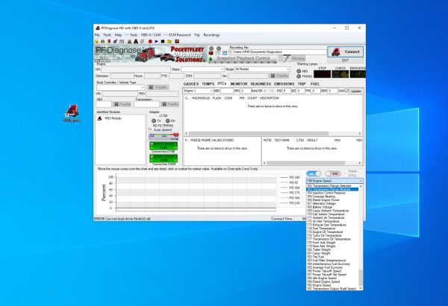Toggle the red DSL switch

tap(333, 173)
